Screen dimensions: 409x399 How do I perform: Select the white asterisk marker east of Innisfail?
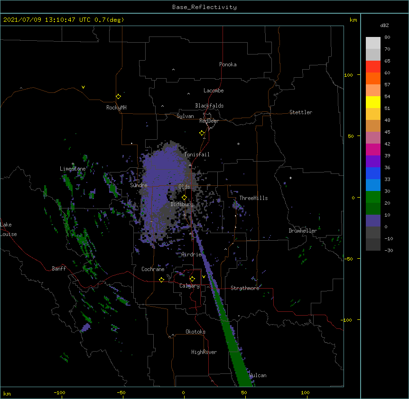tap(238, 144)
